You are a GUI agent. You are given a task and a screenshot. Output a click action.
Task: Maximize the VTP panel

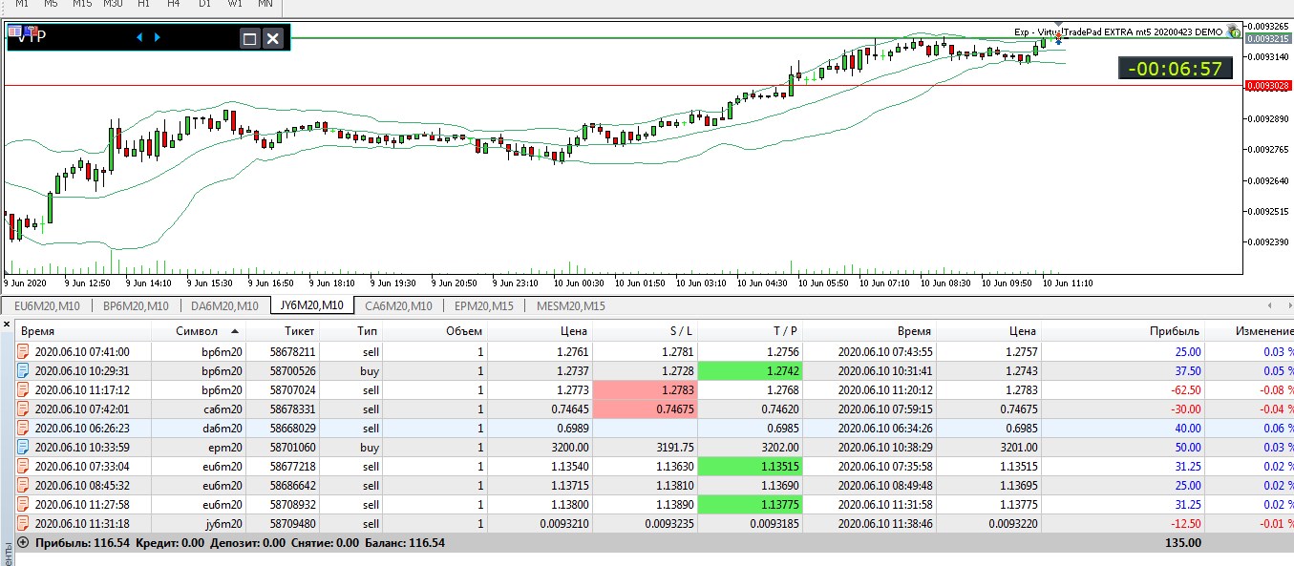[250, 38]
